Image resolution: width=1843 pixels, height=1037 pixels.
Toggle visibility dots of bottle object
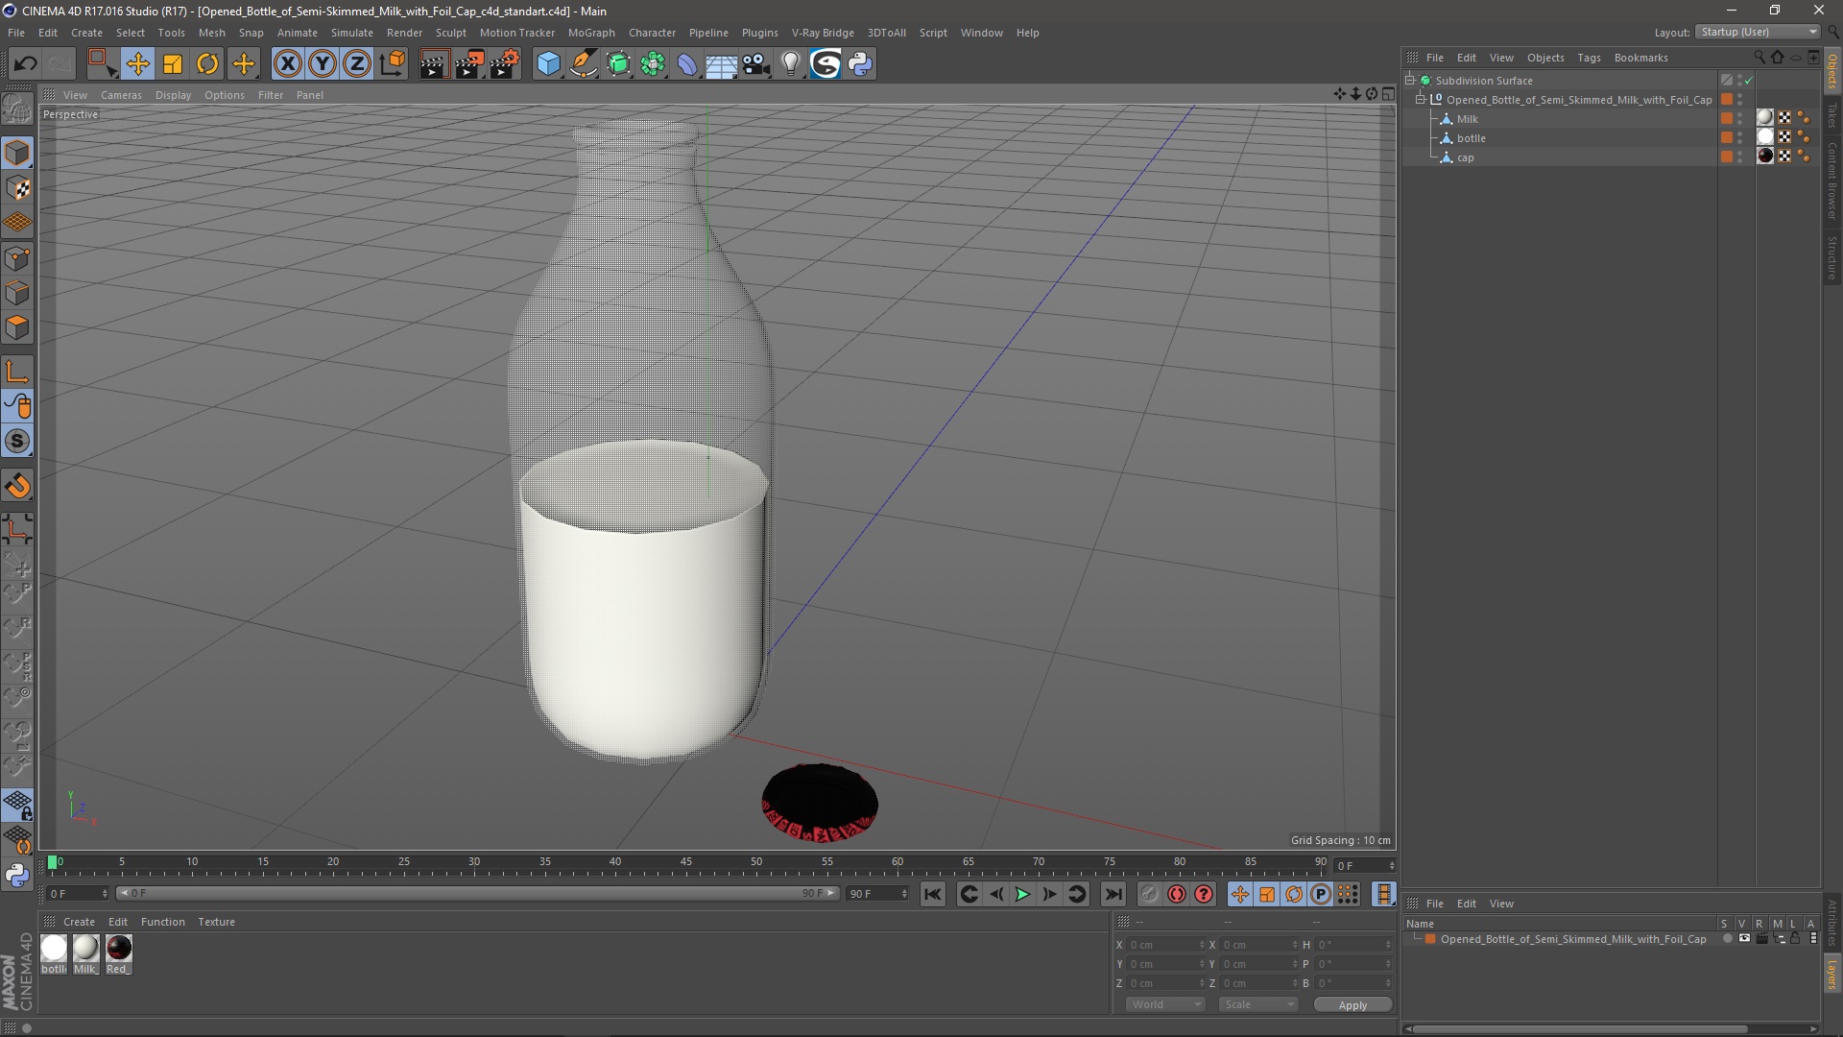[1739, 137]
